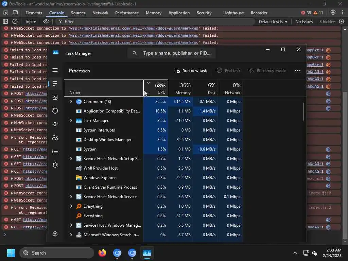
Task: Show console sidebar icon in DevTools
Action: click(x=5, y=21)
